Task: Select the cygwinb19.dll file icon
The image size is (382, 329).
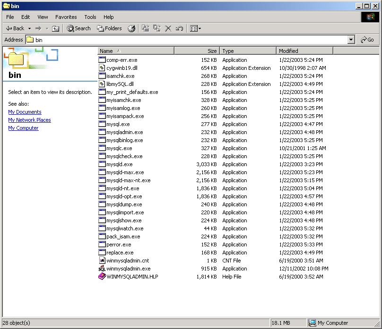Action: [102, 68]
